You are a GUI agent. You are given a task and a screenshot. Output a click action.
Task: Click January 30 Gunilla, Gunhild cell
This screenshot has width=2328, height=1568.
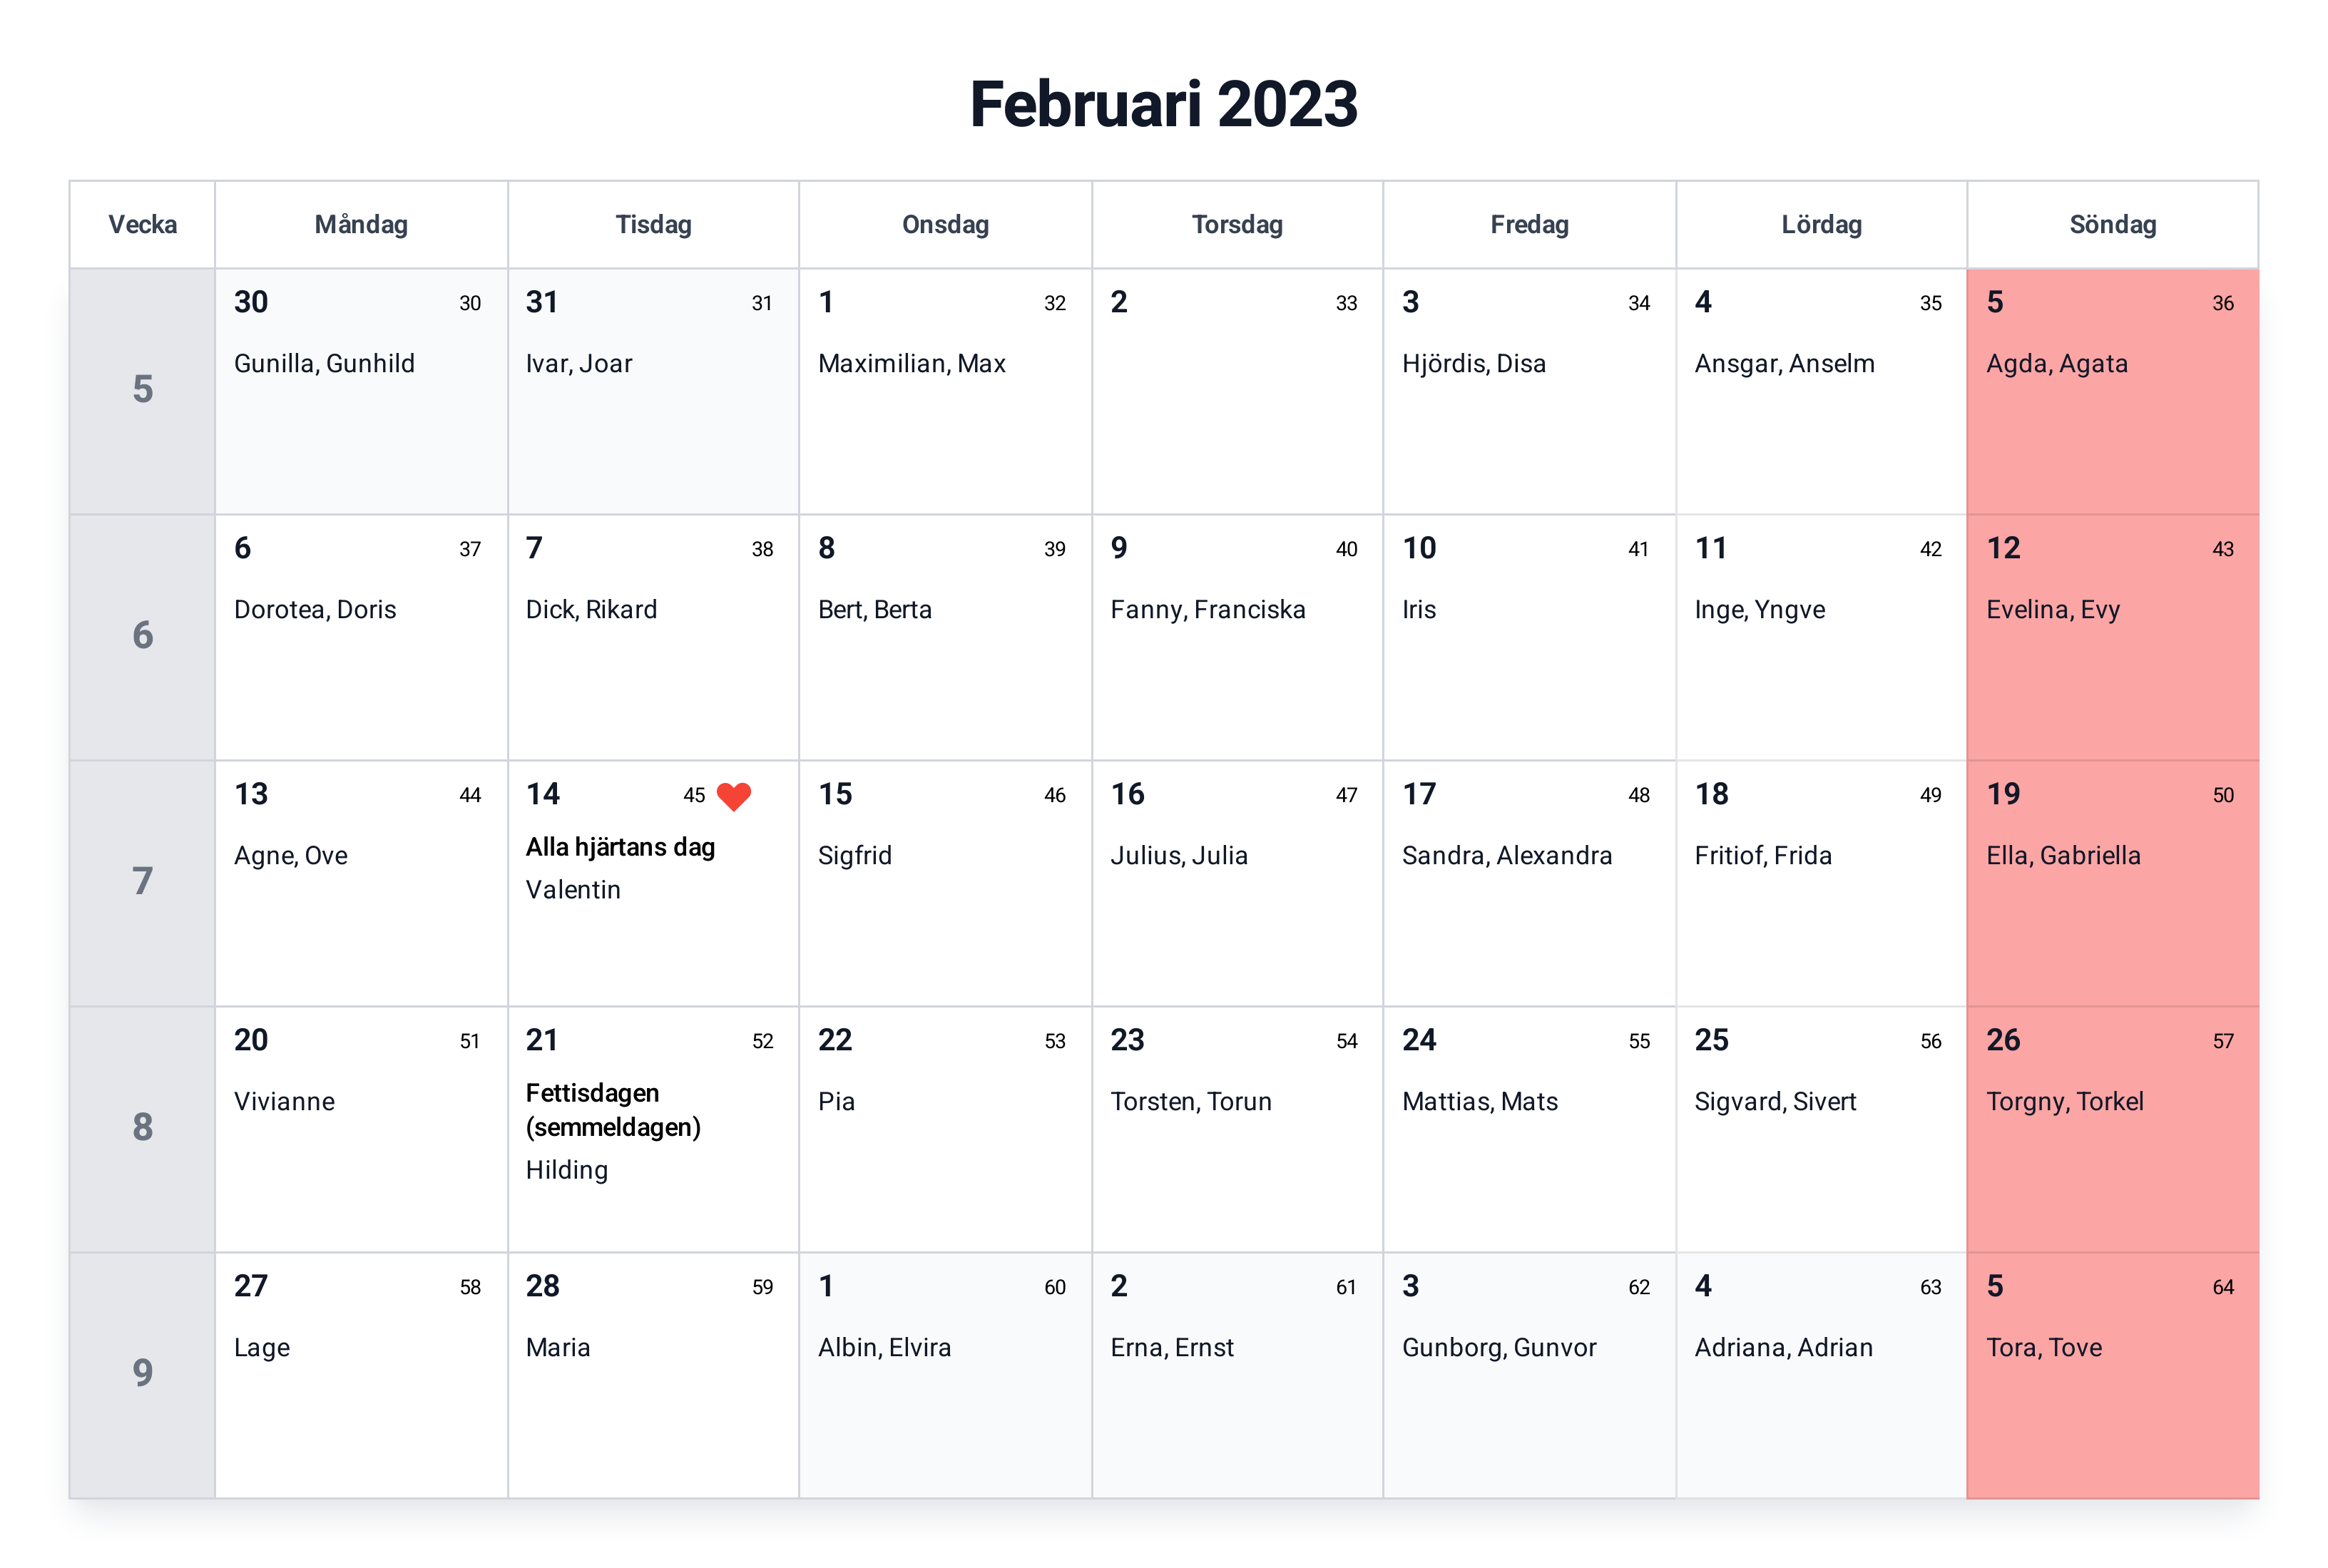[x=361, y=391]
